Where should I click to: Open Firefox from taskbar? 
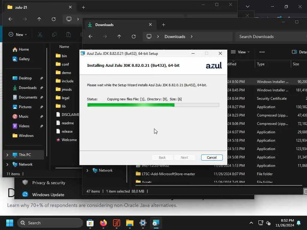(103, 223)
